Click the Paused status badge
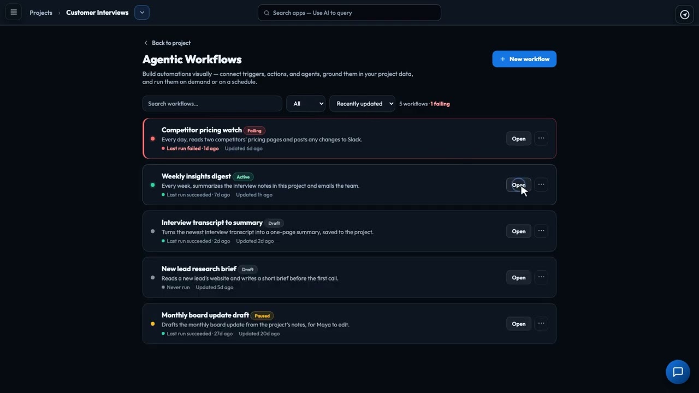Viewport: 699px width, 393px height. pos(262,315)
